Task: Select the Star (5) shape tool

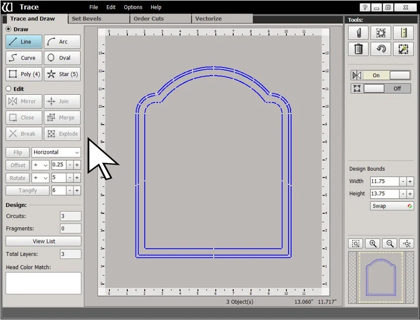Action: click(x=62, y=74)
